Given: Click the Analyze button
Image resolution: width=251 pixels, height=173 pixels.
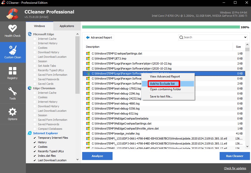Looking at the screenshot, I should [97, 156].
